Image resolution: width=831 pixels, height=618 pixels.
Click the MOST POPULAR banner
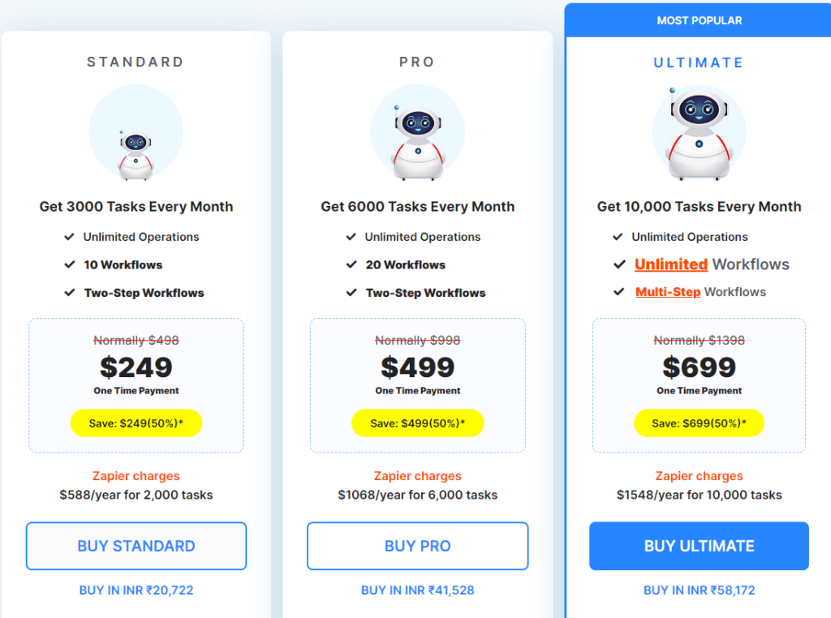pos(699,20)
